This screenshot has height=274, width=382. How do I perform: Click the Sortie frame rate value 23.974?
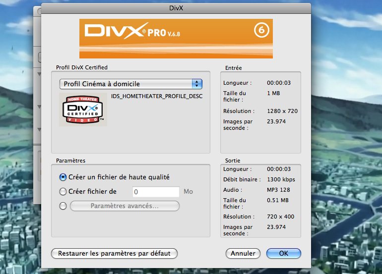[276, 227]
